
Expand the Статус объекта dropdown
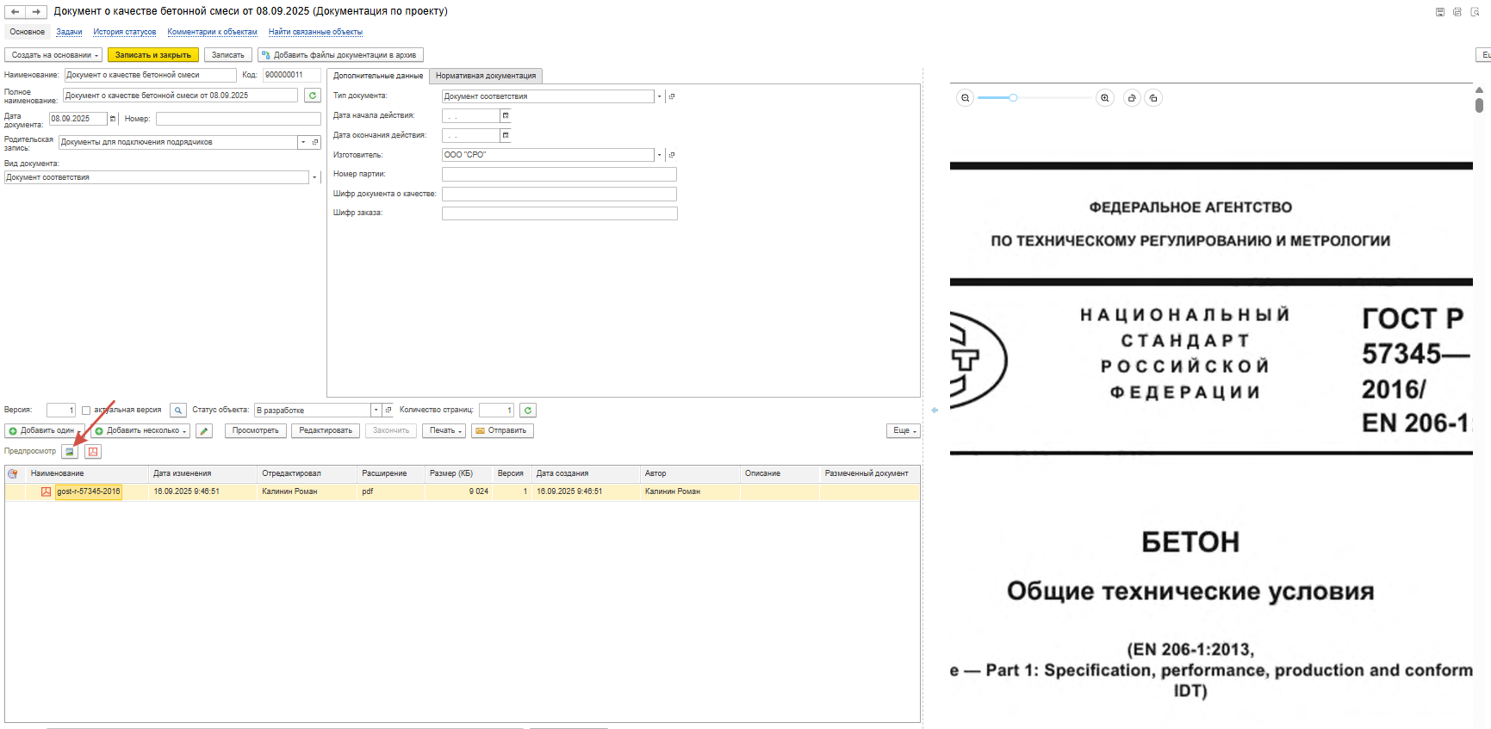click(376, 411)
